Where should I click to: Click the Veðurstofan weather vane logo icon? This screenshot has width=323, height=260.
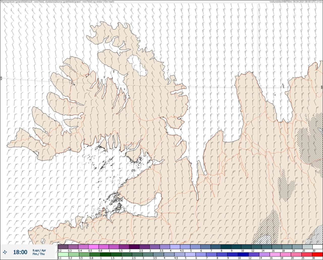5,252
